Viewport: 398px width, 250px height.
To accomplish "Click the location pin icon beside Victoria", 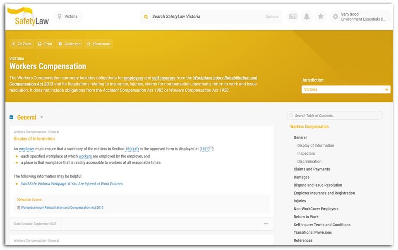I will [60, 17].
